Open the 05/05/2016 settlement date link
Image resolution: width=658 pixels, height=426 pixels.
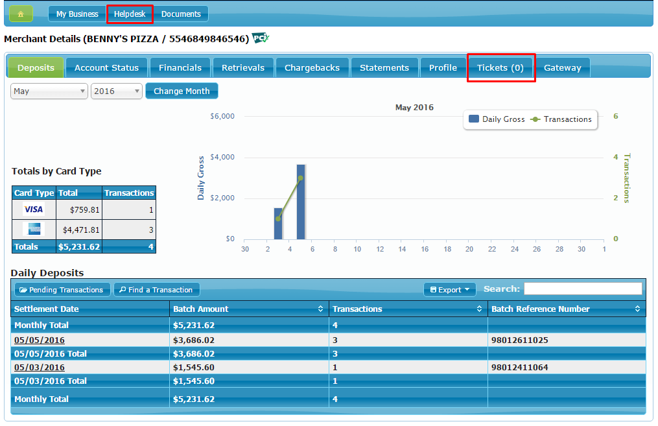(x=40, y=340)
